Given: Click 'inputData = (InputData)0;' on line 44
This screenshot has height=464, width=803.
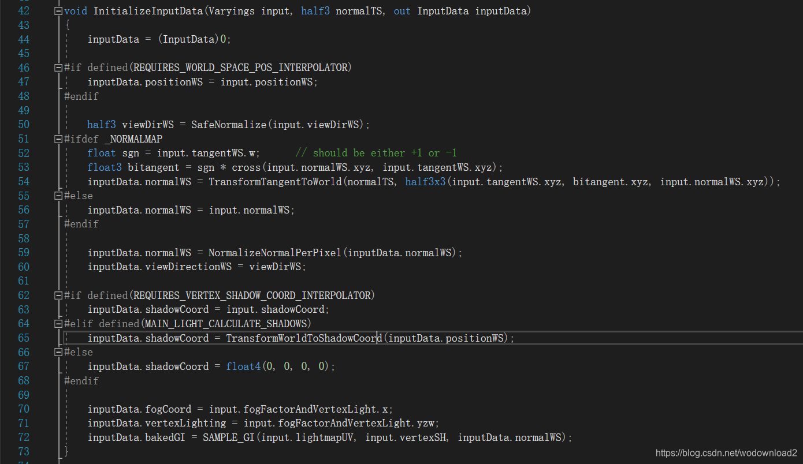Looking at the screenshot, I should [x=159, y=39].
